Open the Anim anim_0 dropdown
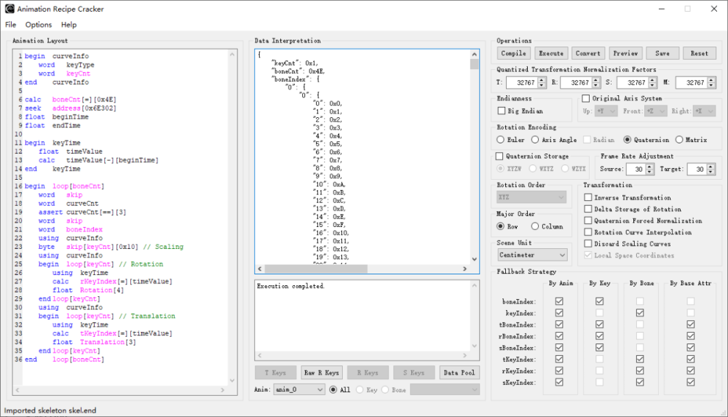Image resolution: width=728 pixels, height=417 pixels. point(299,389)
